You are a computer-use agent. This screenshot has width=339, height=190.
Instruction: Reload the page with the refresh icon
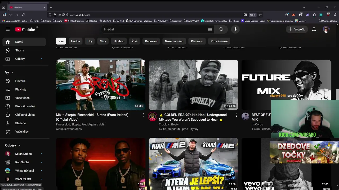23,15
